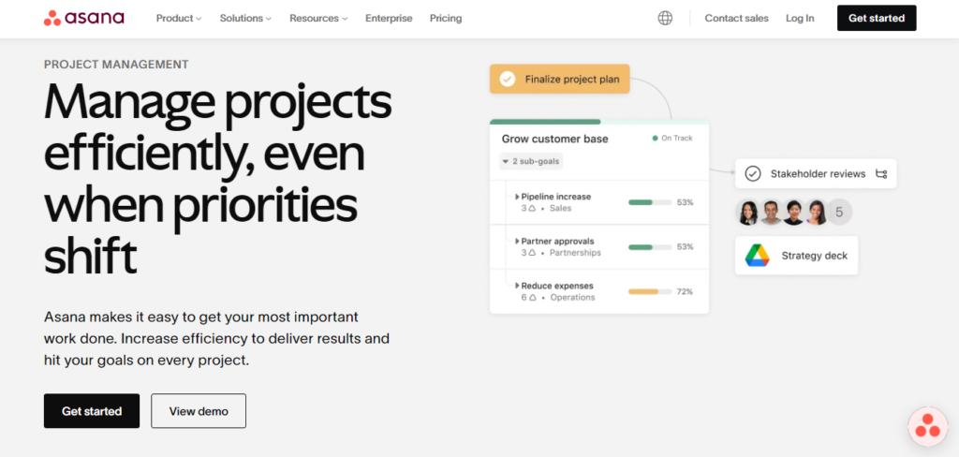The height and width of the screenshot is (457, 959).
Task: Click the triangle icon beside Operations
Action: 532,298
